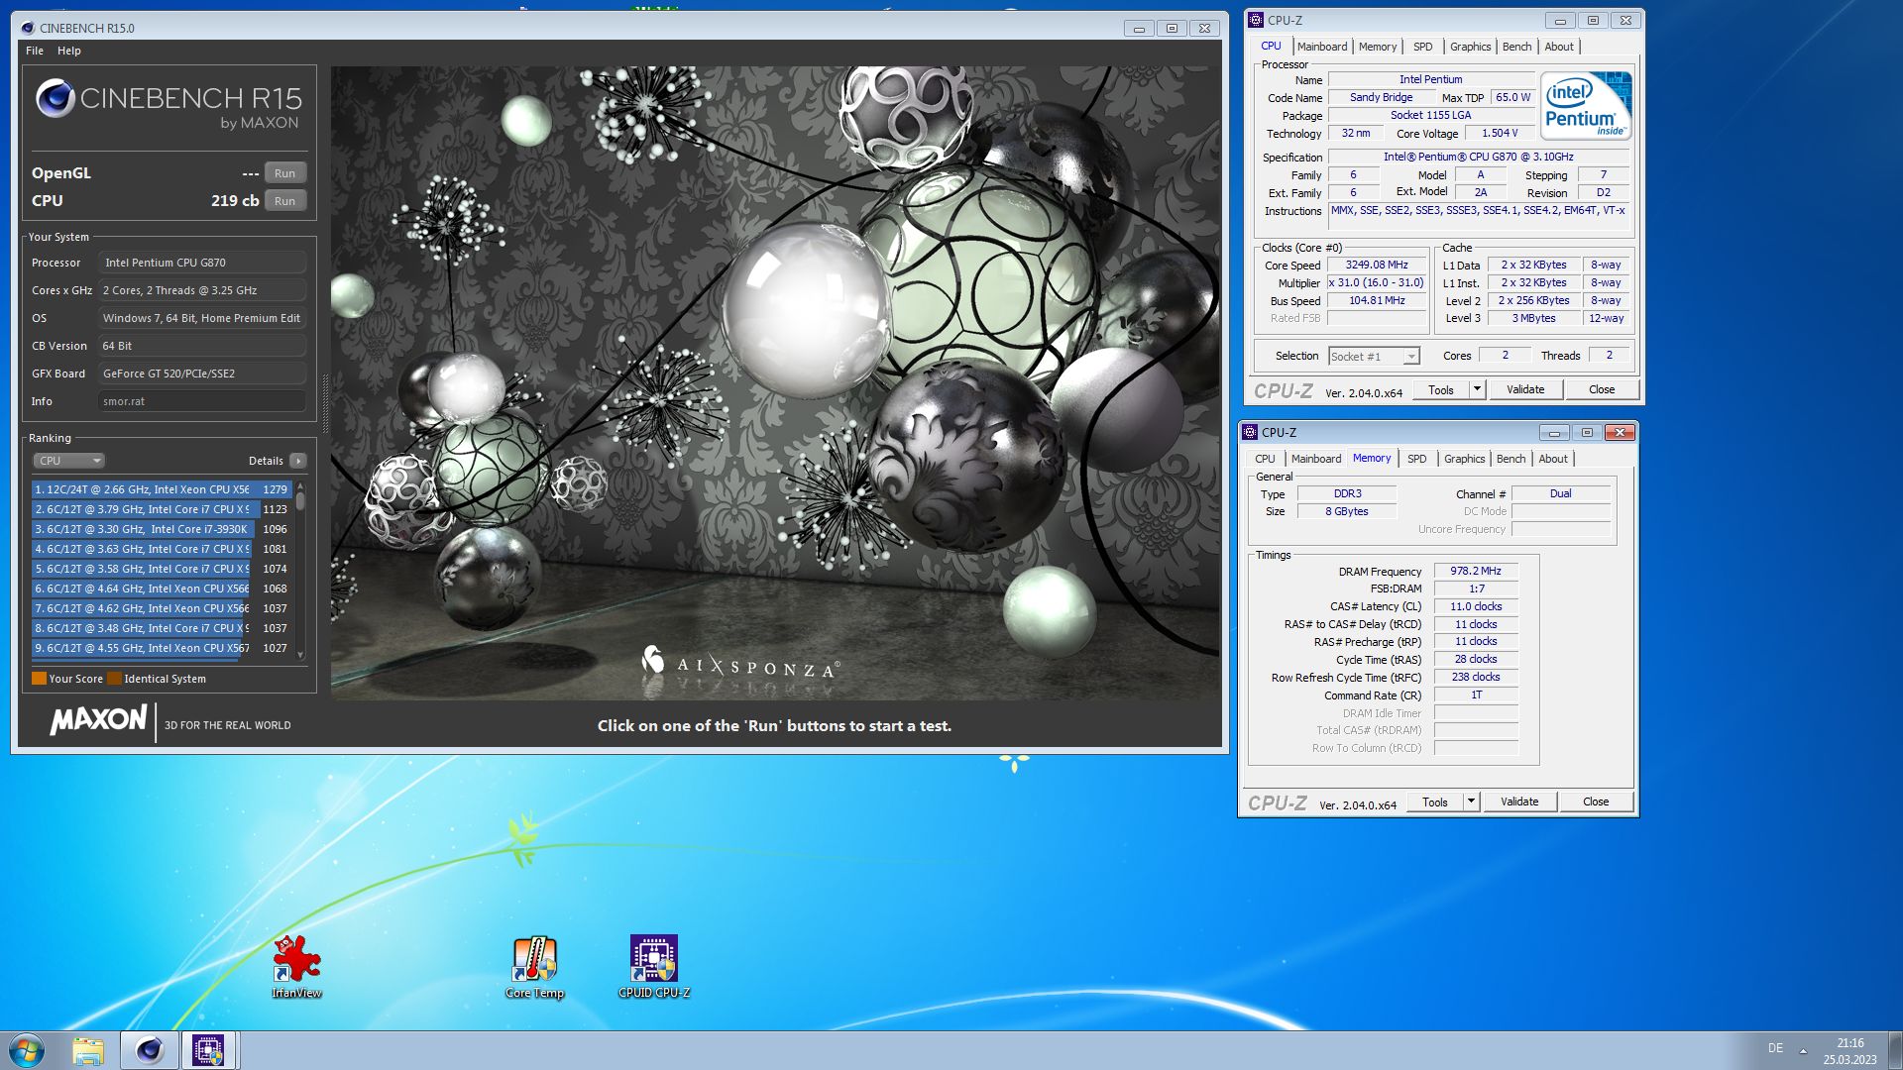This screenshot has width=1903, height=1070.
Task: Click lower CPU-Z window title icon
Action: tap(1250, 432)
